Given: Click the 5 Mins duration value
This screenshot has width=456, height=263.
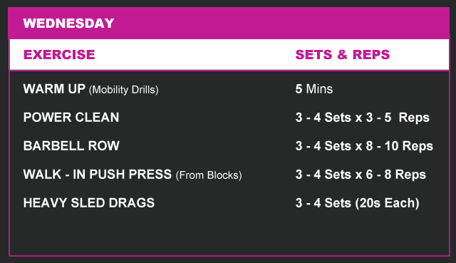Looking at the screenshot, I should point(314,88).
